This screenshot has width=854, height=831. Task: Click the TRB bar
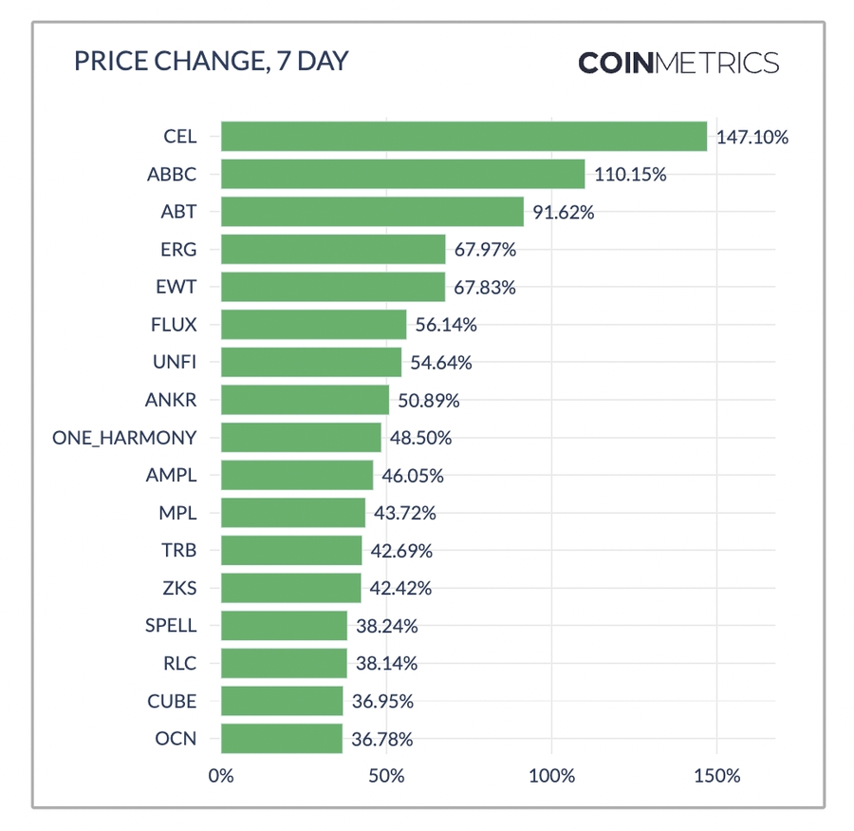[291, 551]
